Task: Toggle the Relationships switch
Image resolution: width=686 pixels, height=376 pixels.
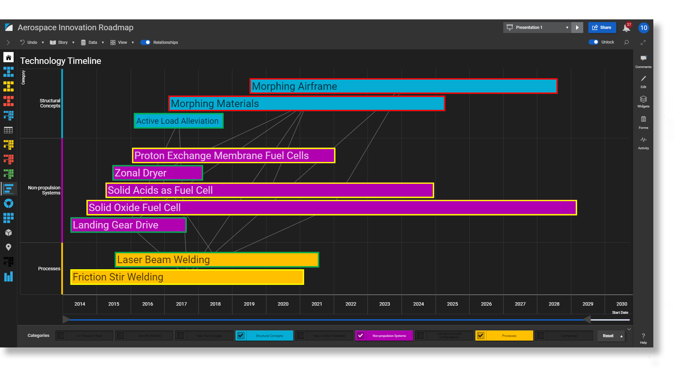Action: coord(145,42)
